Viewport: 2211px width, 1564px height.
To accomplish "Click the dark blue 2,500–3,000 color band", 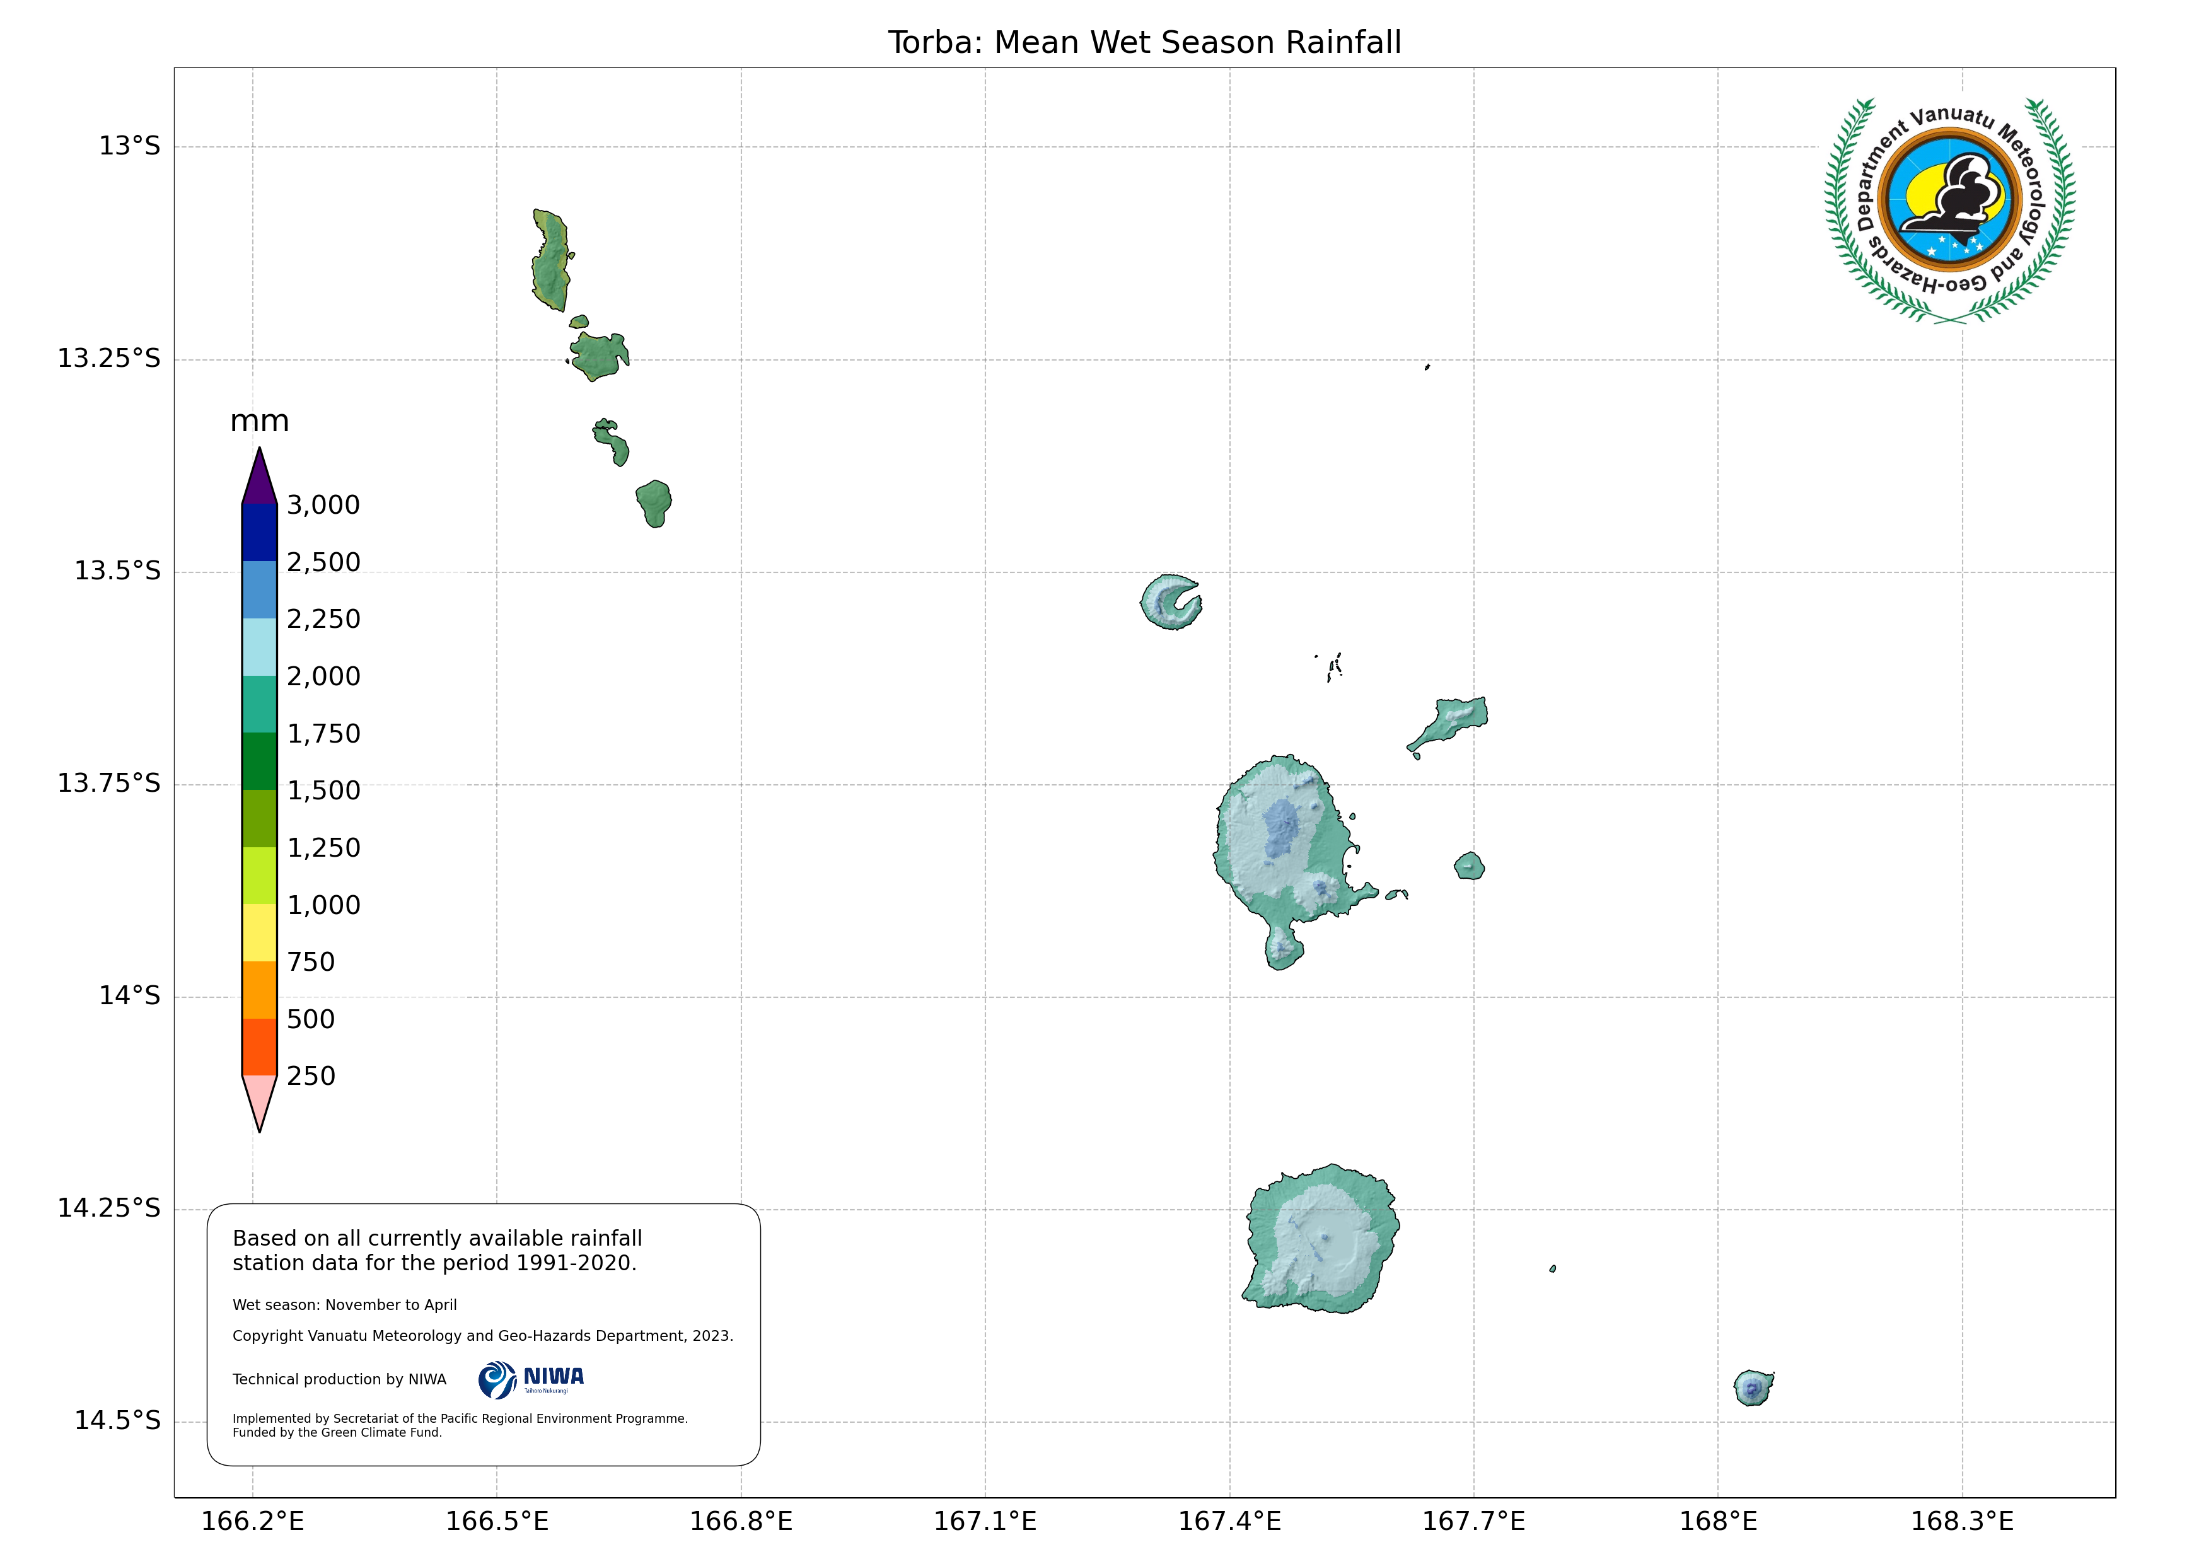I will point(259,533).
